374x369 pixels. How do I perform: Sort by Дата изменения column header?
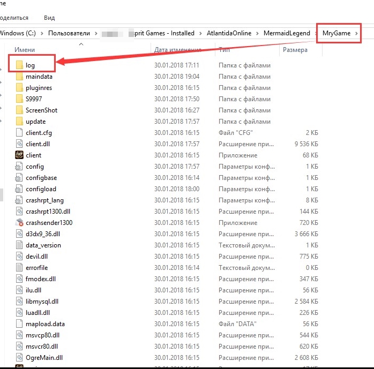coord(178,50)
